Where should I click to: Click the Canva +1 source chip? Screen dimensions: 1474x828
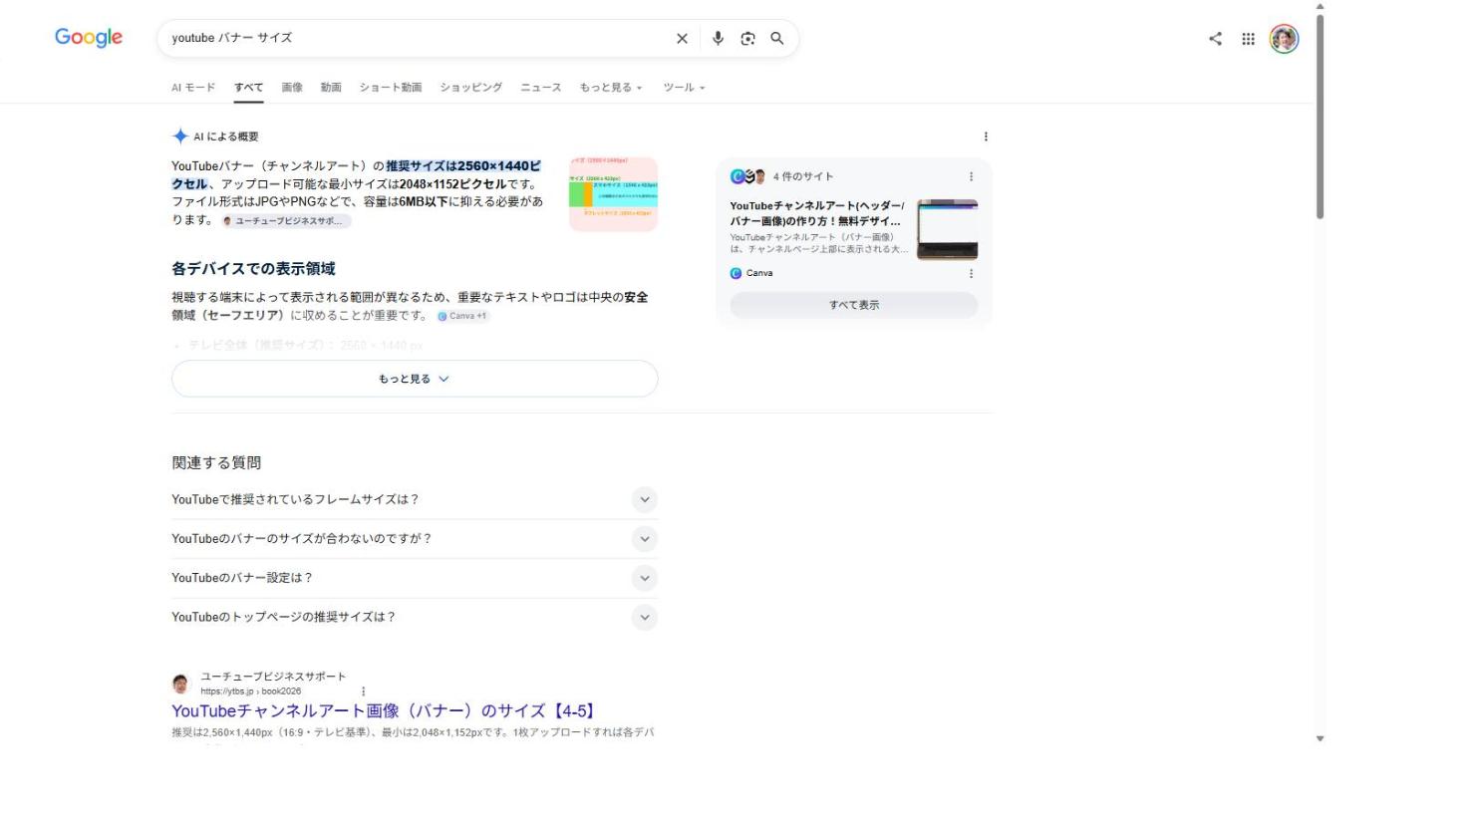point(463,316)
